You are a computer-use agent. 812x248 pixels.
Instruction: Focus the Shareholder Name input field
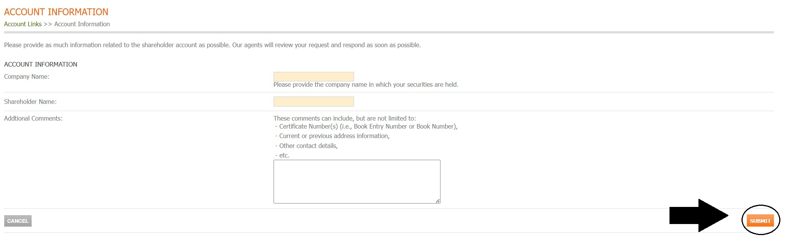(314, 102)
